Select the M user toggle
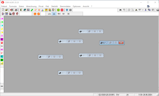Screen dimensions: 159x96 63,14
